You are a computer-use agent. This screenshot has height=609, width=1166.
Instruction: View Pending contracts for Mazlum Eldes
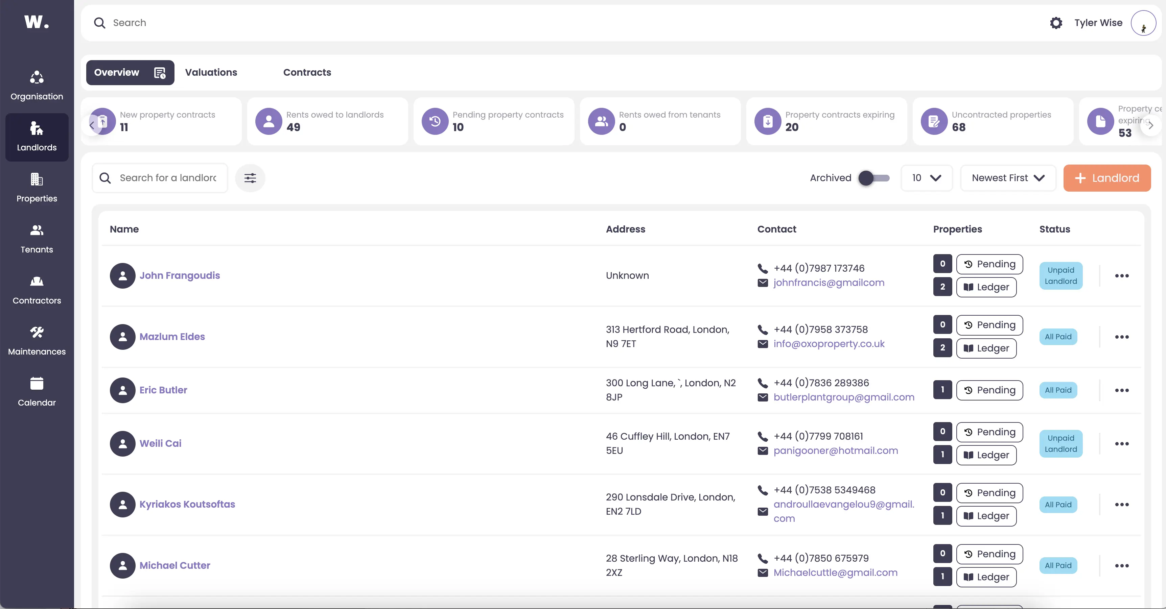tap(989, 325)
